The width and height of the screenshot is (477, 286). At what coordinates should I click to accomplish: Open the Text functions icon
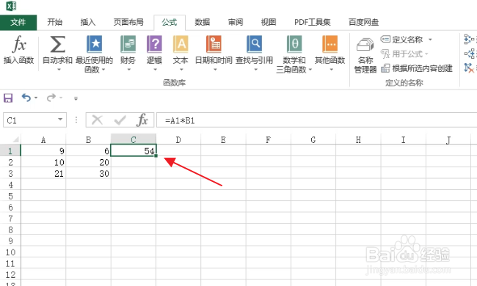pyautogui.click(x=181, y=45)
